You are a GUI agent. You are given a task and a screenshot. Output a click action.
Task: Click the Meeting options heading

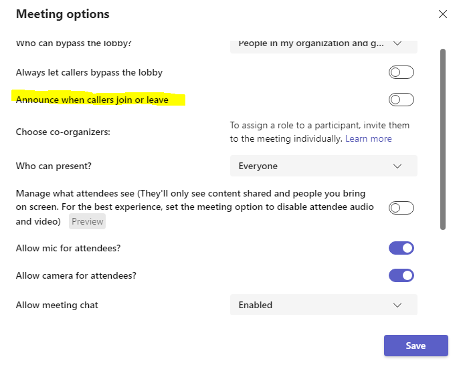63,14
